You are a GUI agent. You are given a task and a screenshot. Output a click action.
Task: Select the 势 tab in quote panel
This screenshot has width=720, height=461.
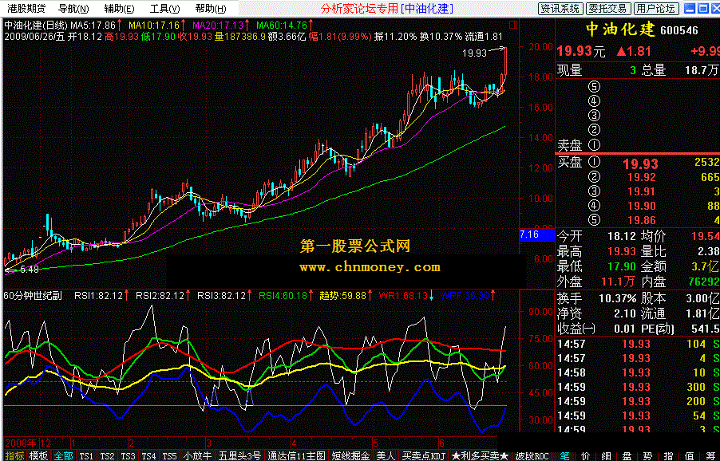tap(648, 455)
